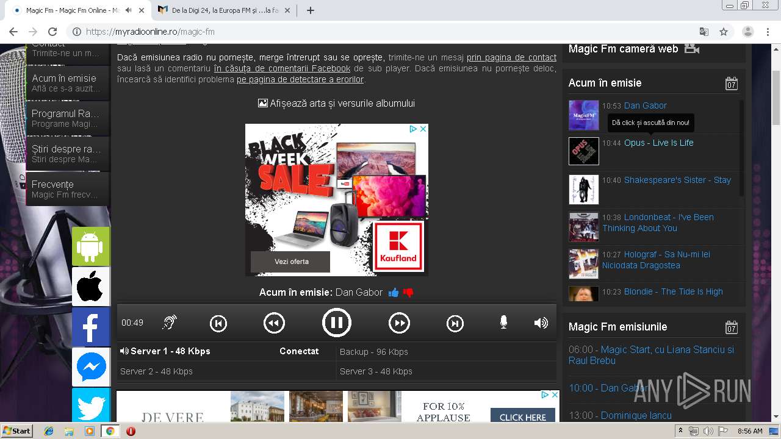The height and width of the screenshot is (439, 781).
Task: Open în căsuța de comentarii Facebook link
Action: click(x=282, y=68)
